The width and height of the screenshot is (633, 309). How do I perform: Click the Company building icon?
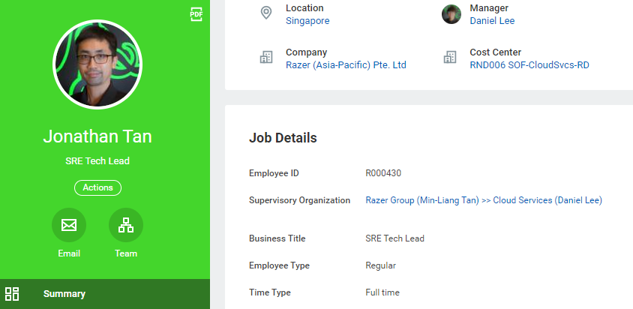click(x=266, y=57)
